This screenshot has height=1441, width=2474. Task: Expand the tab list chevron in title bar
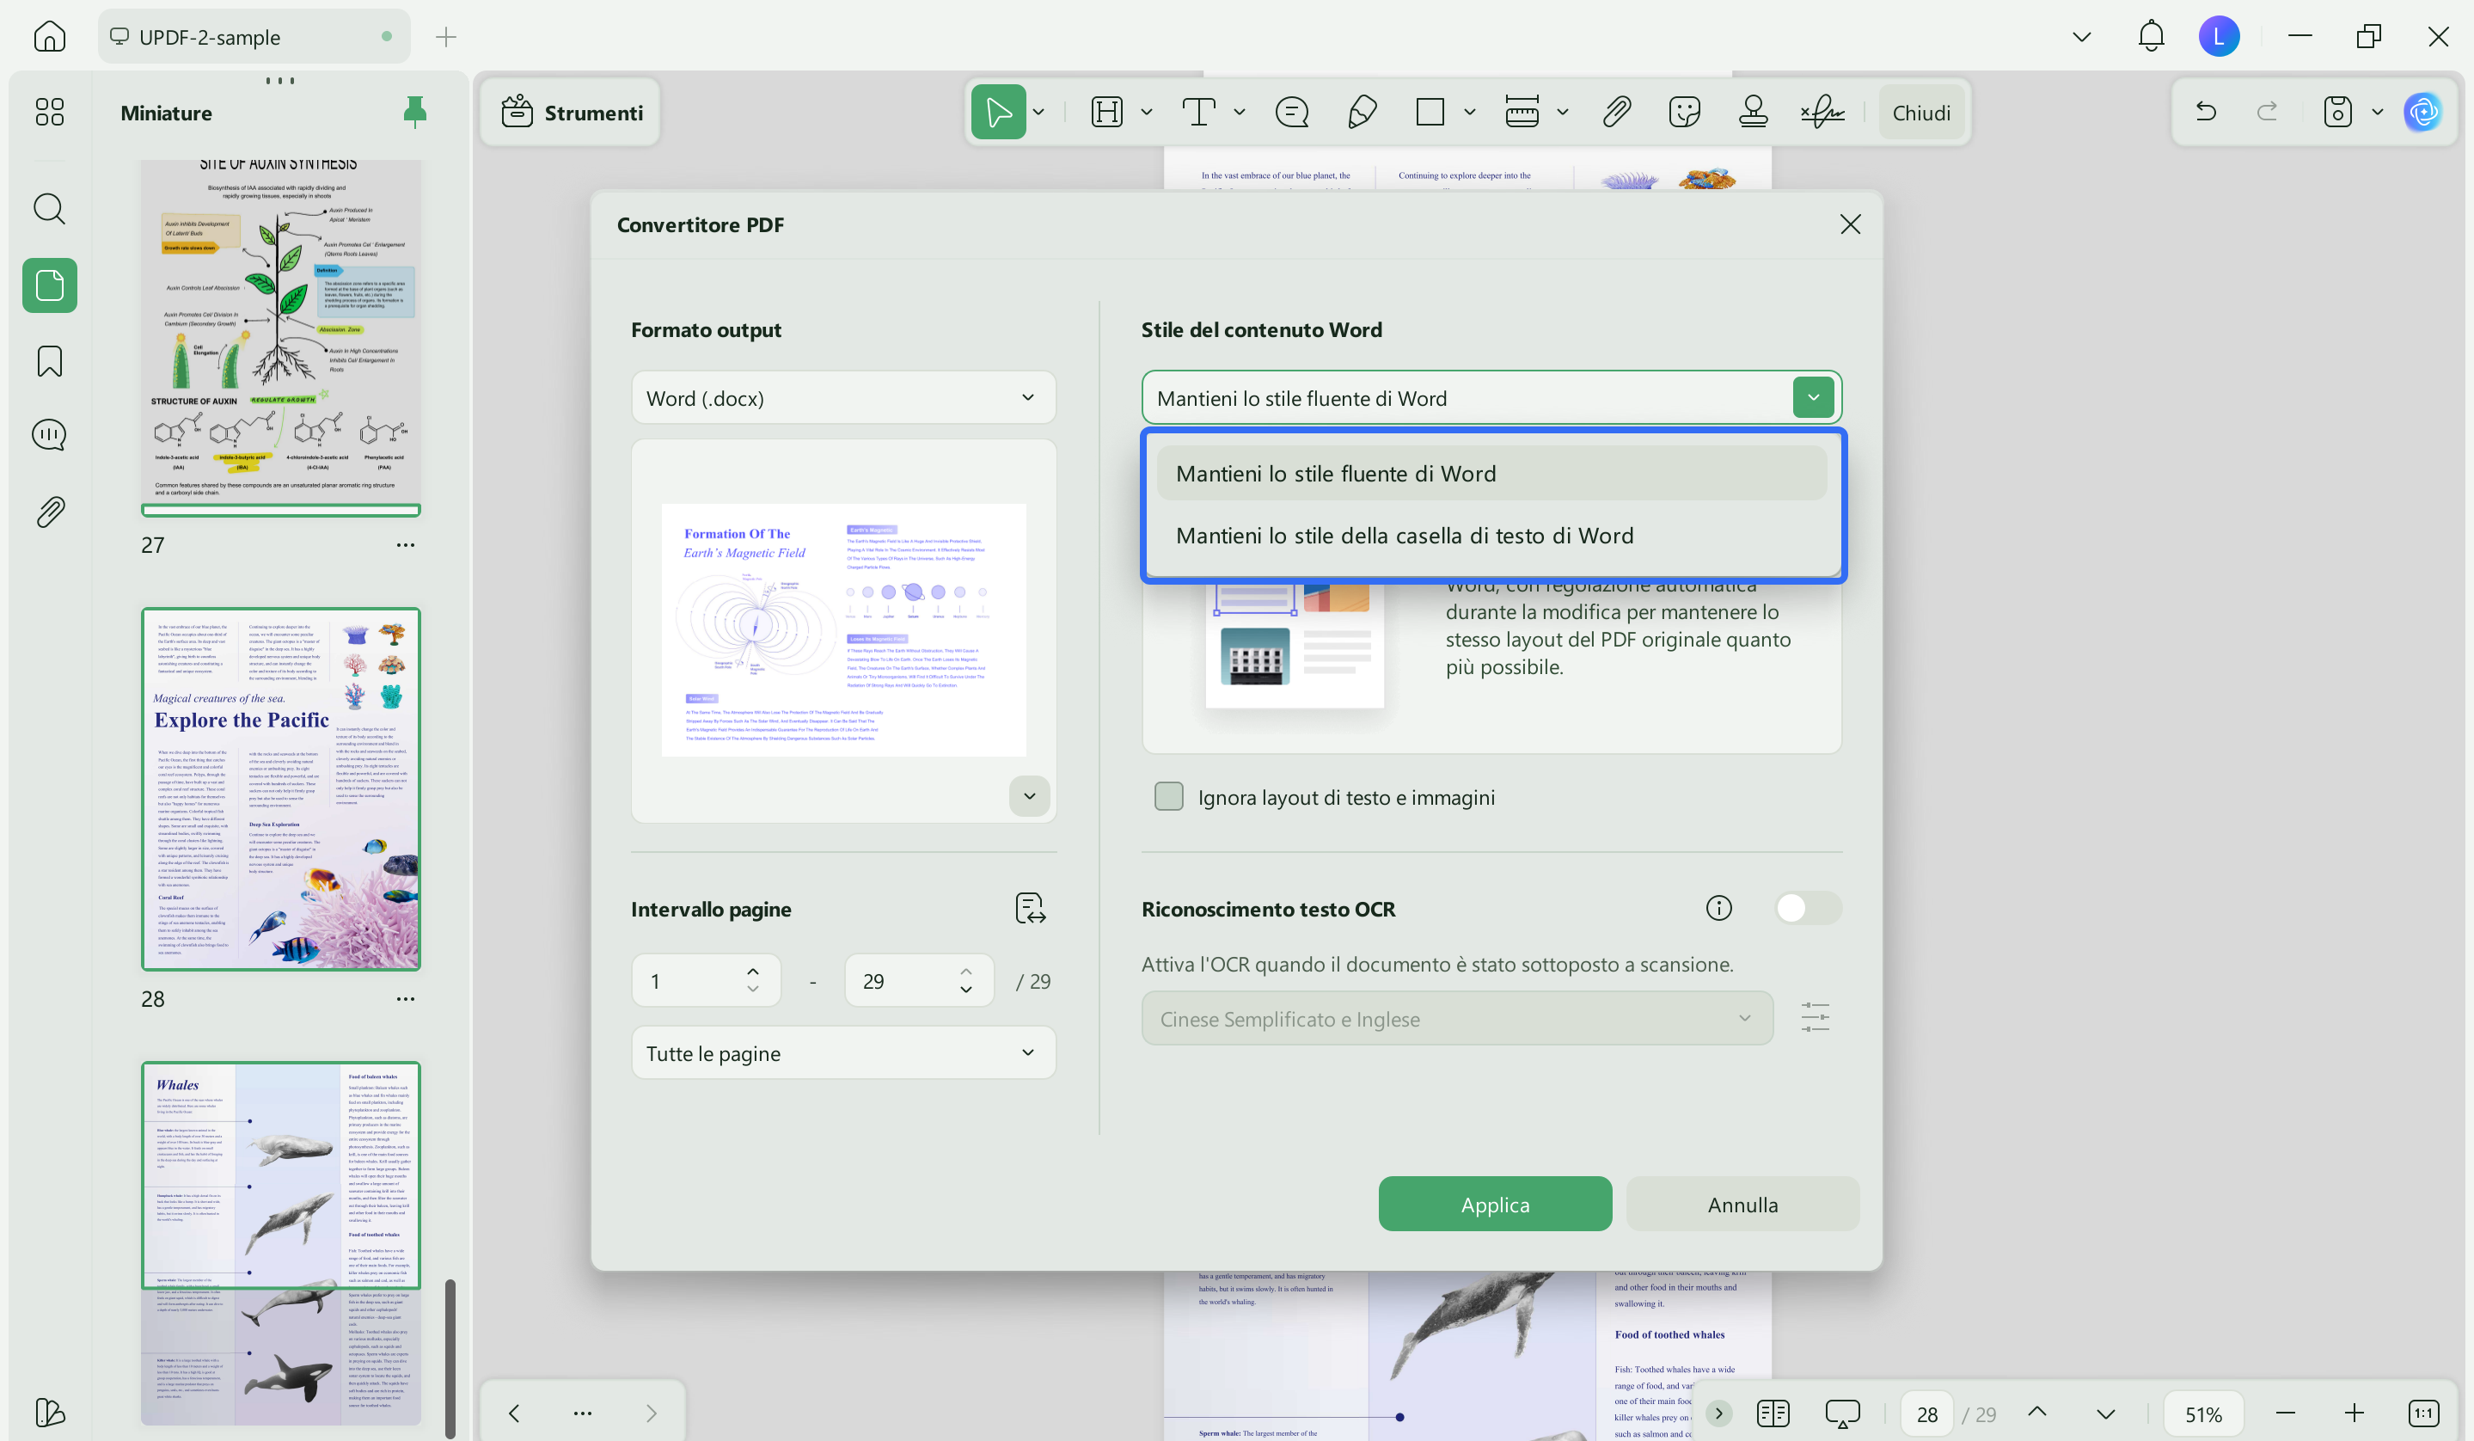click(2081, 37)
